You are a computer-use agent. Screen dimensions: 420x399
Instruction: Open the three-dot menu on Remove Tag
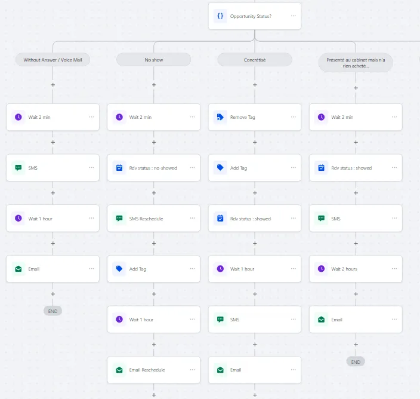[294, 117]
